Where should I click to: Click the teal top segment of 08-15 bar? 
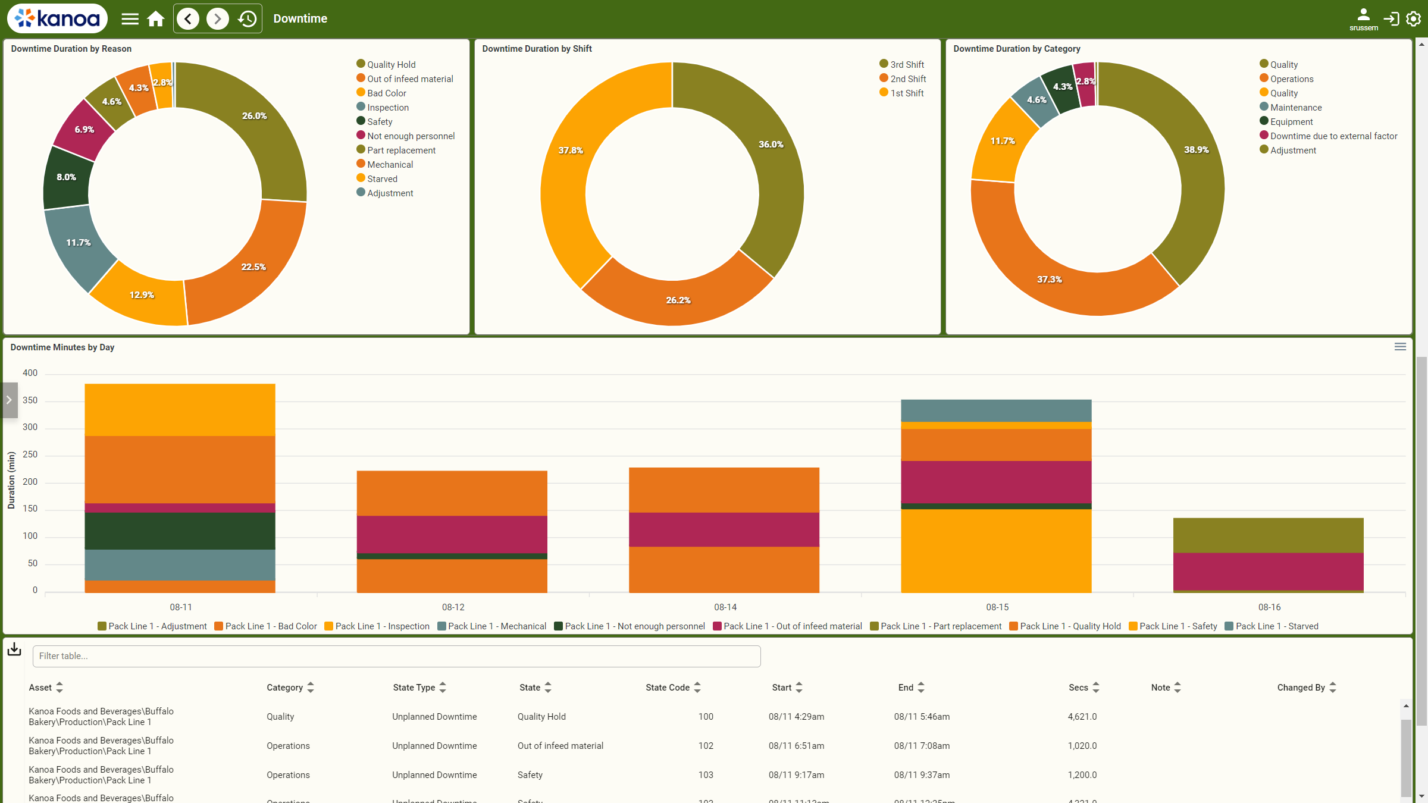pos(996,410)
